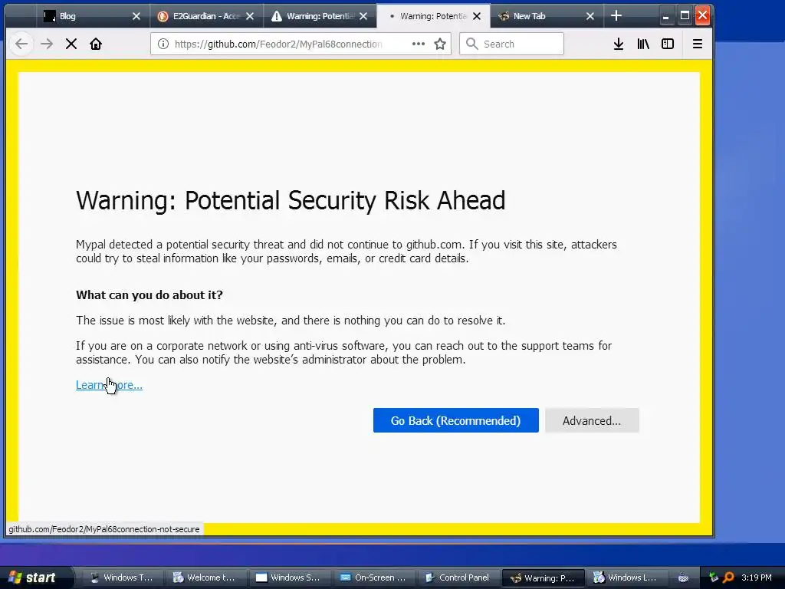
Task: Open Windows S... taskbar item
Action: click(289, 577)
